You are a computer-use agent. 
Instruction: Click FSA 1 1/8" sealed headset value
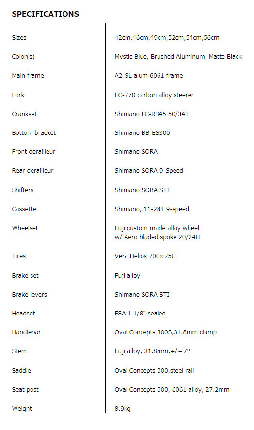point(140,313)
